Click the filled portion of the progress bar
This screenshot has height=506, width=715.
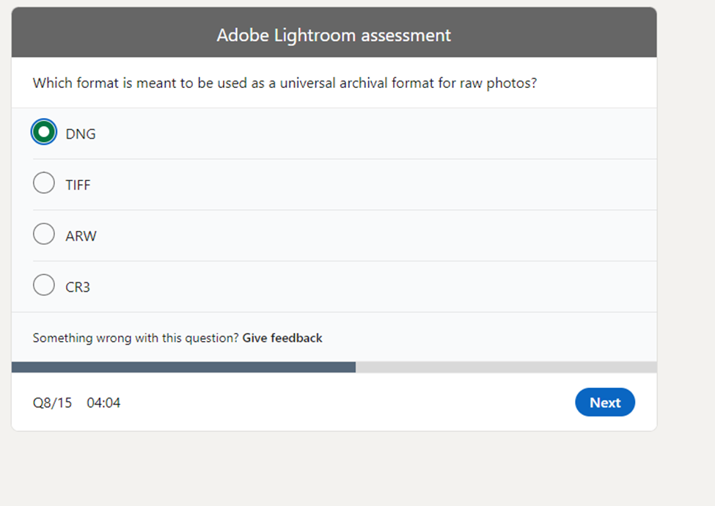(x=183, y=364)
